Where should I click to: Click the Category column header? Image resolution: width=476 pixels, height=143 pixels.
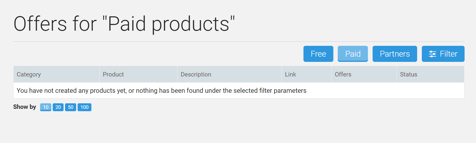(56, 74)
